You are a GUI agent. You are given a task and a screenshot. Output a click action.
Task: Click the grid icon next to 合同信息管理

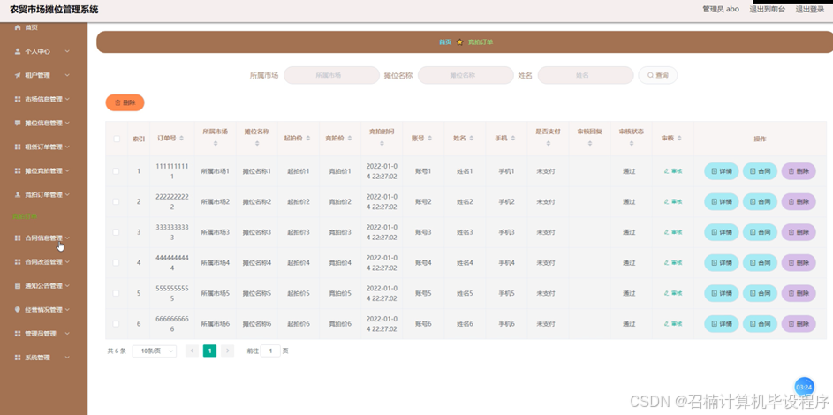coord(18,238)
